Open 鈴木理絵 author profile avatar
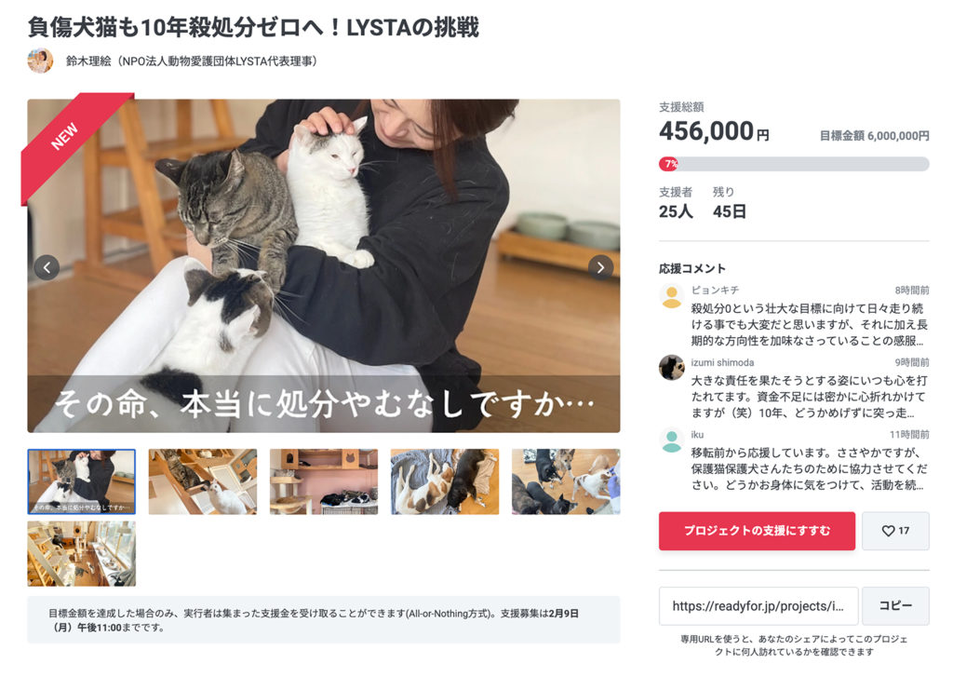 [x=40, y=61]
